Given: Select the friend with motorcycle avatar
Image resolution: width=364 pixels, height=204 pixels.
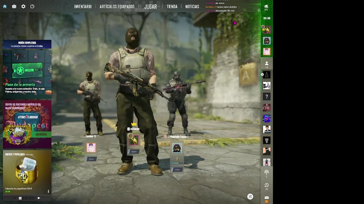Looking at the screenshot, I should pos(266,86).
